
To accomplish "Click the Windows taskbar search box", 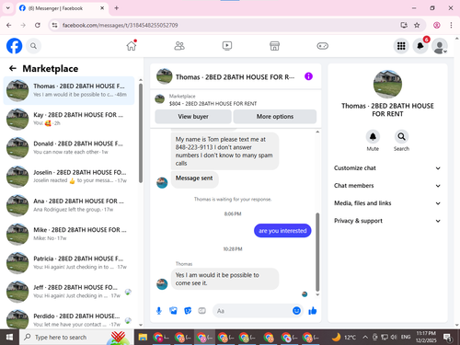I will coord(76,338).
